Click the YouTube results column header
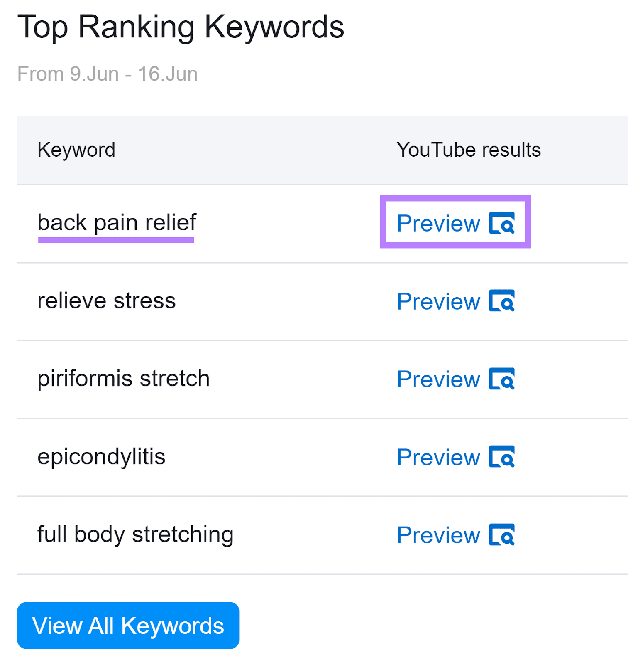Screen dimensions: 628x665 coord(468,150)
